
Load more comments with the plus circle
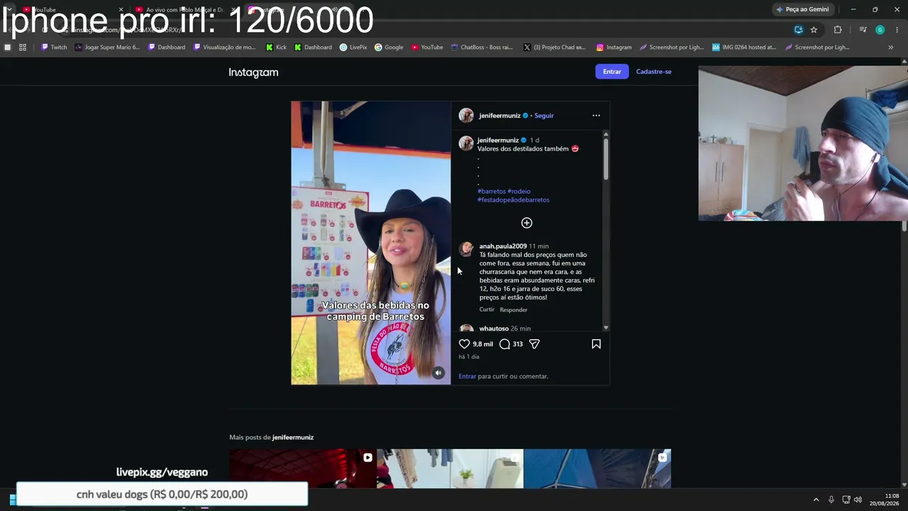coord(526,223)
